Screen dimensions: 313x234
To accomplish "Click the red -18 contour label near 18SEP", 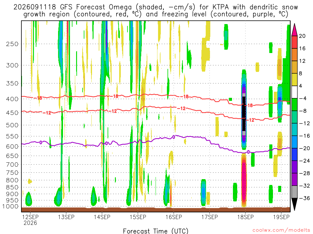I will [250, 105].
